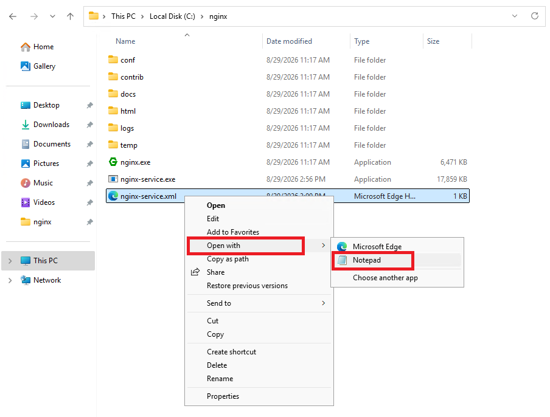Select Local Disk (C:) breadcrumb

tap(172, 16)
